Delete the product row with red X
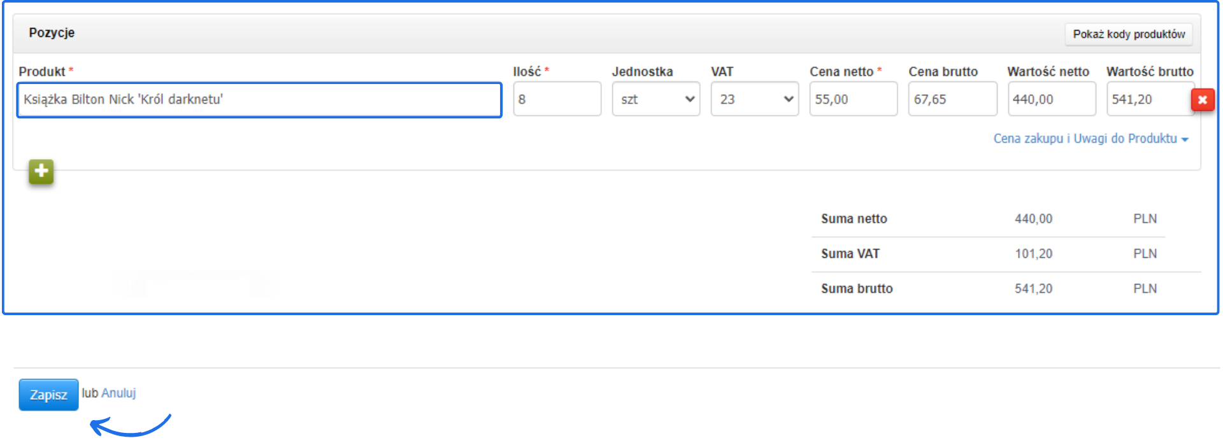The width and height of the screenshot is (1223, 445). click(x=1203, y=100)
